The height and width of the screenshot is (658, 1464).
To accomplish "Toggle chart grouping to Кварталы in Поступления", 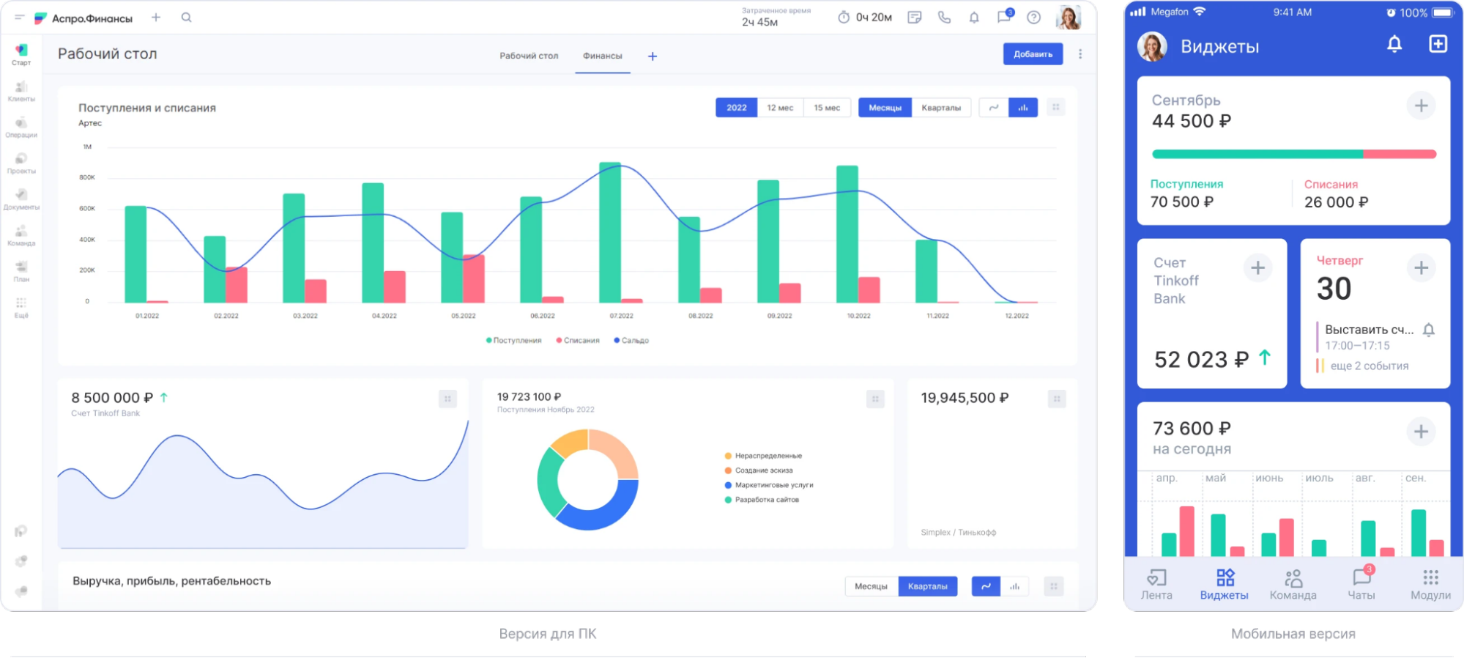I will pyautogui.click(x=941, y=108).
